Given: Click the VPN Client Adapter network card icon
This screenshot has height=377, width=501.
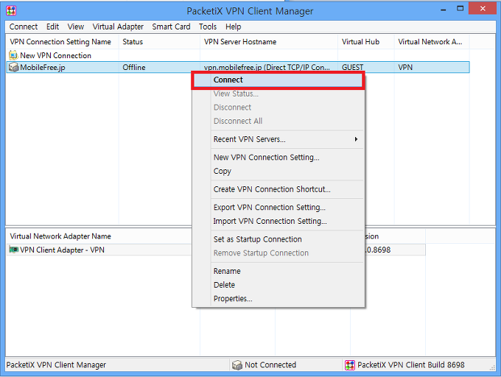Looking at the screenshot, I should pyautogui.click(x=14, y=250).
